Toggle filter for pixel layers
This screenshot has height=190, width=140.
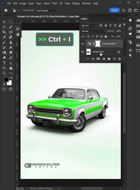click(101, 26)
